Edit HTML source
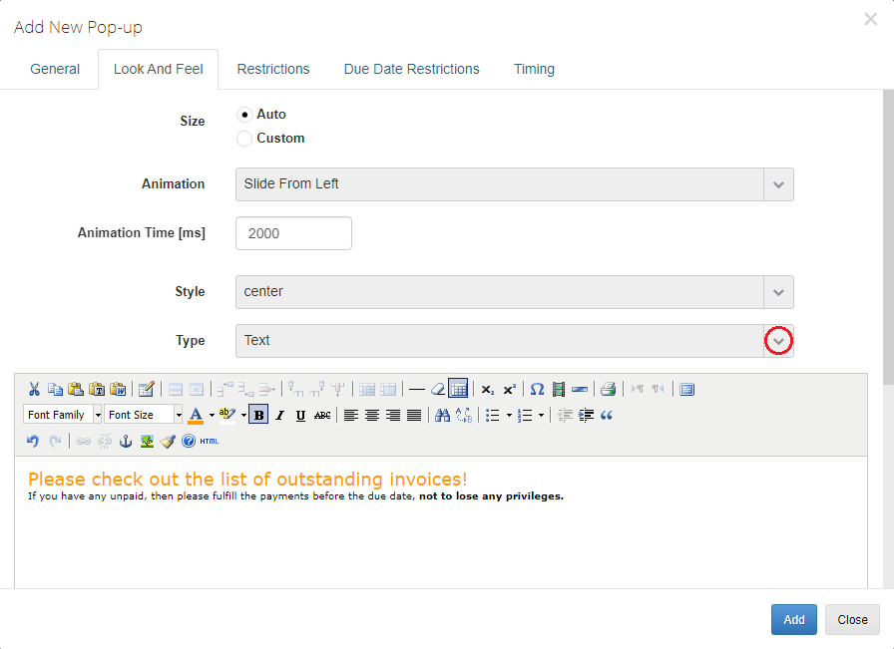 click(210, 441)
